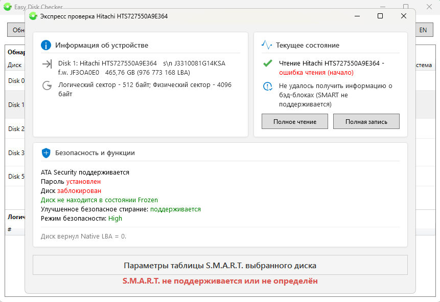Start the "Полное чтение" test

pos(294,122)
